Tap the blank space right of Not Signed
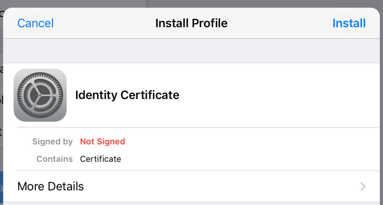The image size is (383, 205). 252,142
